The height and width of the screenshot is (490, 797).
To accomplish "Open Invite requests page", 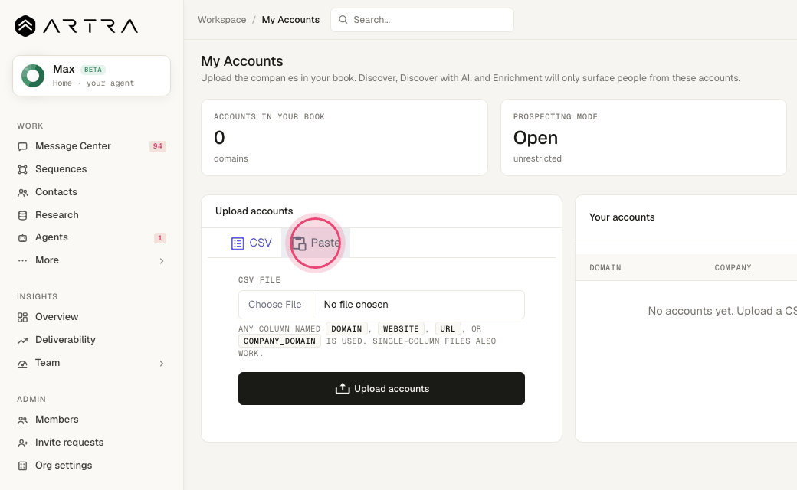I will 91,443.
